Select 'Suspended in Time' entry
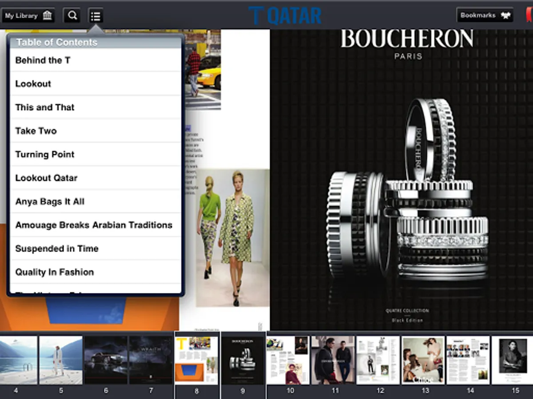This screenshot has height=399, width=533. coord(95,248)
